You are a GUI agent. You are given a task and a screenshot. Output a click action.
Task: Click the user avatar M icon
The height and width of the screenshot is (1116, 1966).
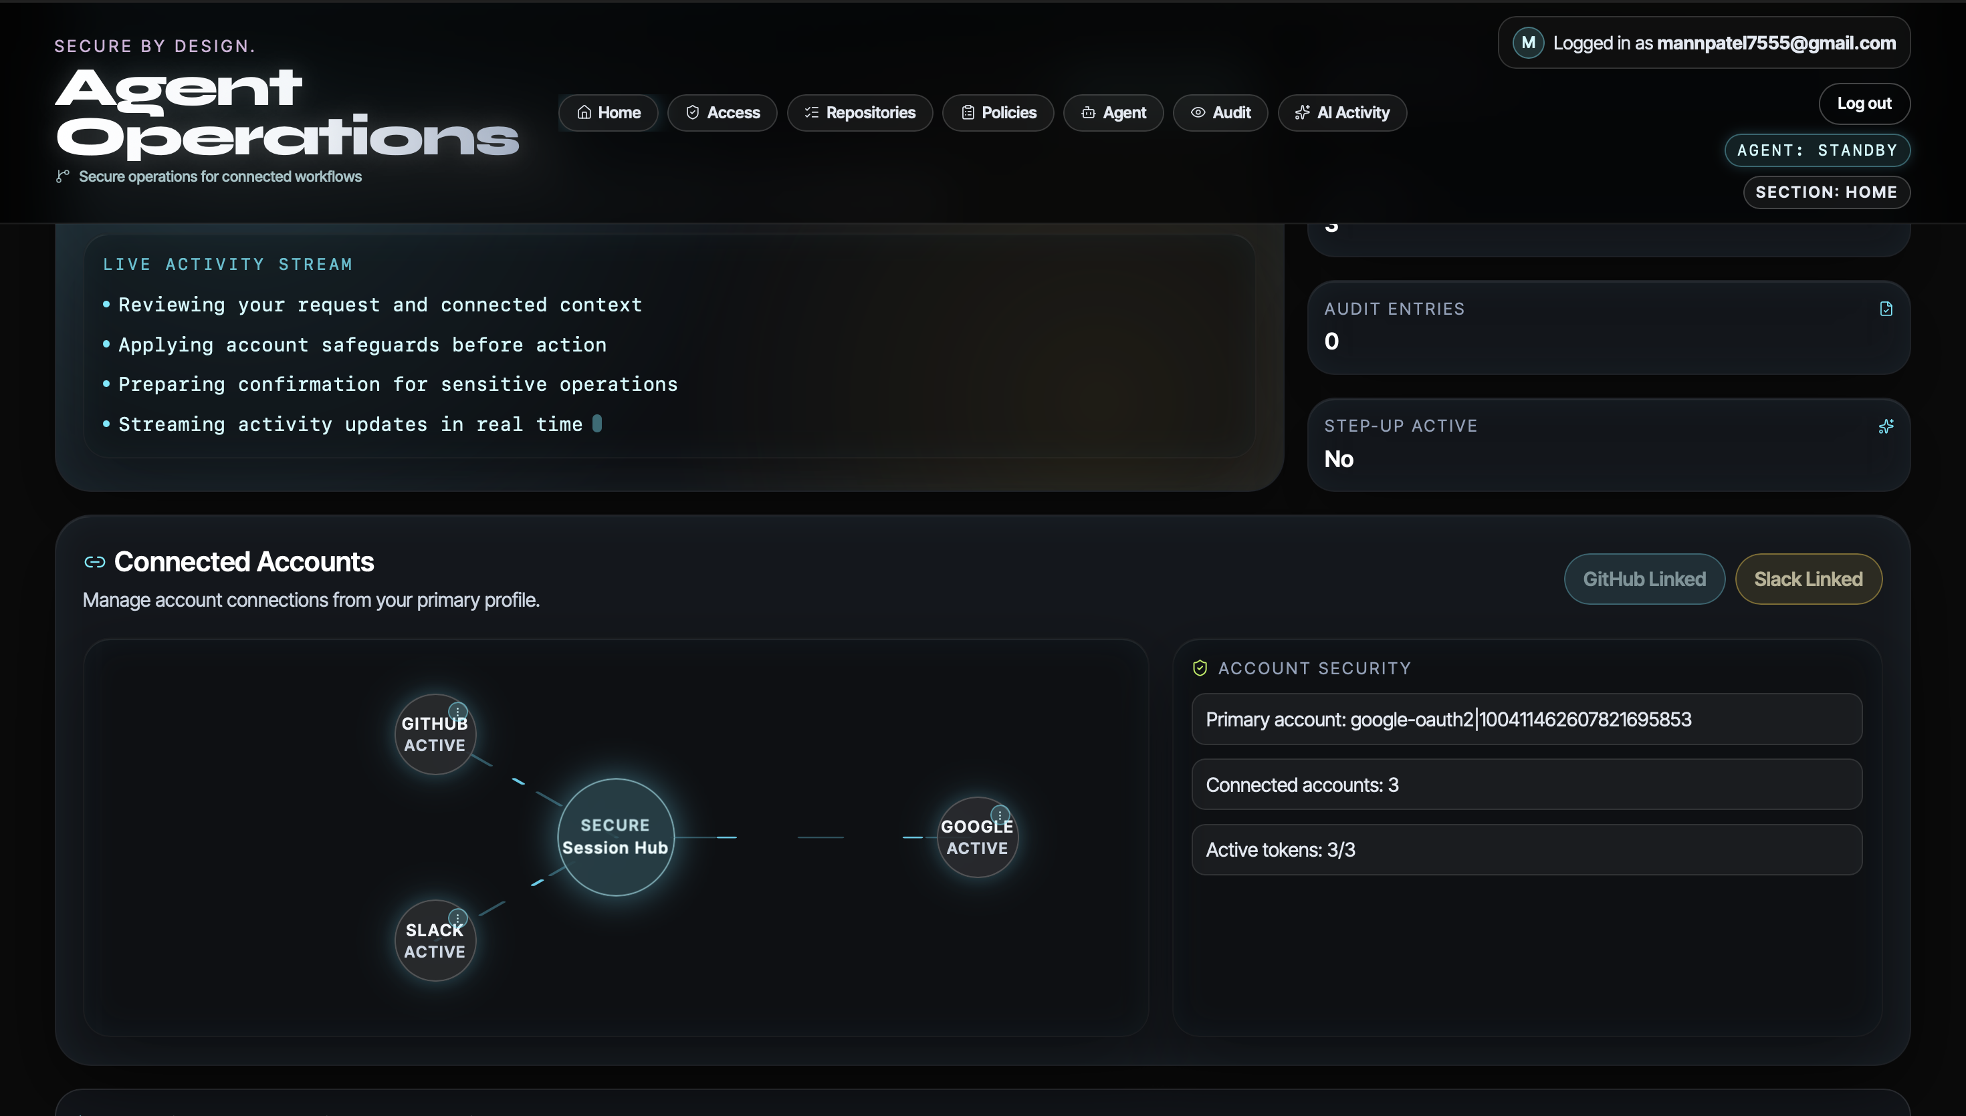coord(1527,43)
